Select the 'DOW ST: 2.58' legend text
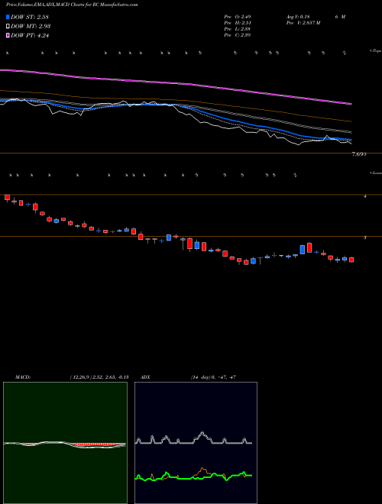This screenshot has height=504, width=382. point(30,17)
